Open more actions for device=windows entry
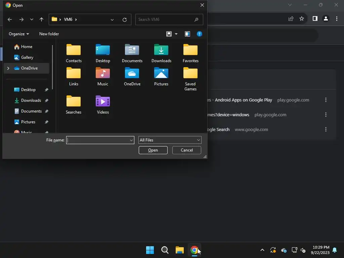 pyautogui.click(x=326, y=115)
